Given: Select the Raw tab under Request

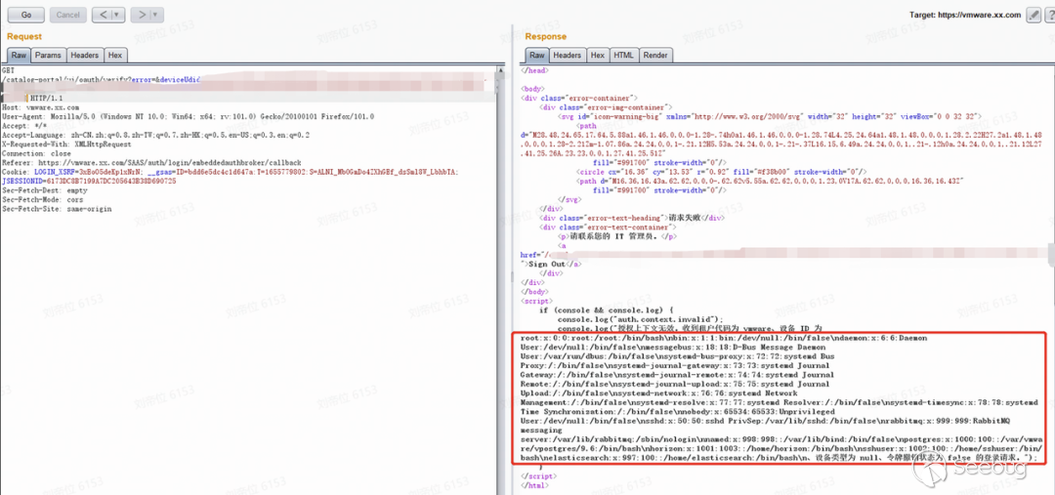Looking at the screenshot, I should (19, 55).
